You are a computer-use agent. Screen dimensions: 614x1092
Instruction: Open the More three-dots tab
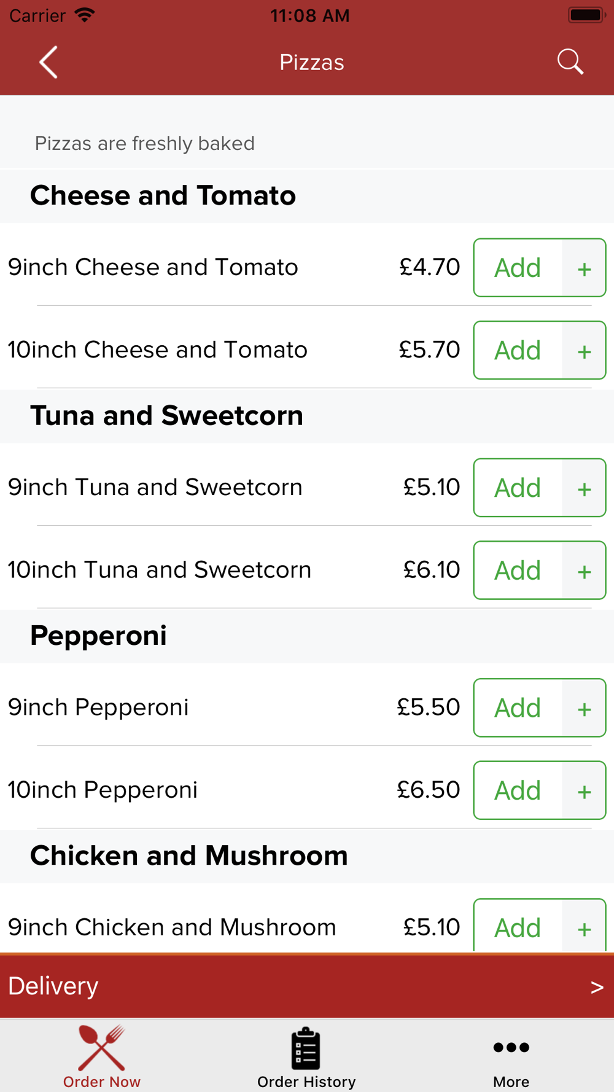point(511,1056)
